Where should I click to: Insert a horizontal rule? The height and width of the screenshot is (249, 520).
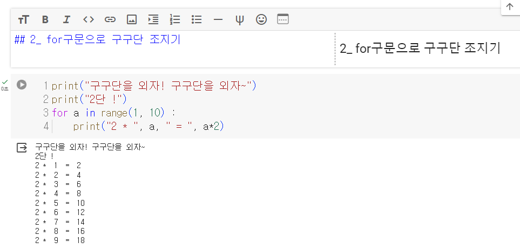pyautogui.click(x=218, y=19)
